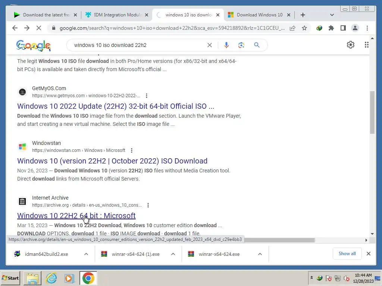Image resolution: width=382 pixels, height=286 pixels.
Task: Click the vertical page scrollbar thumb
Action: [x=372, y=112]
